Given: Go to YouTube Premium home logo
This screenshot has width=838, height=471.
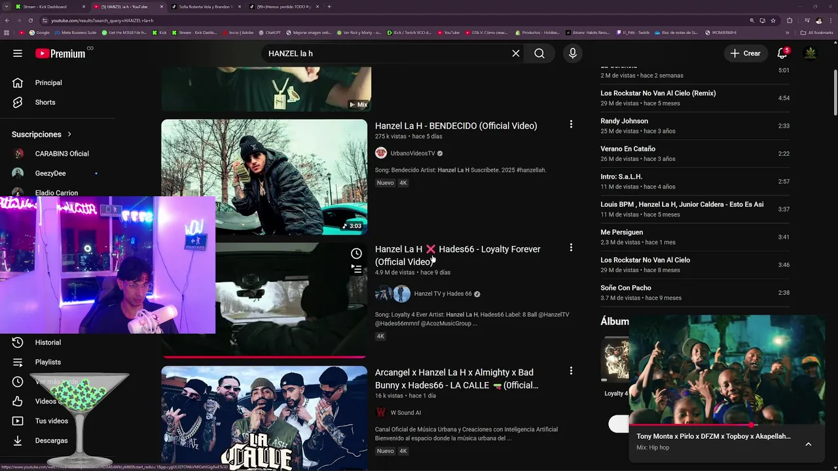Looking at the screenshot, I should [60, 54].
